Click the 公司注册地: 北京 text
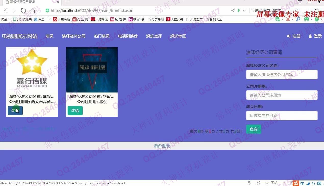 pyautogui.click(x=92, y=102)
